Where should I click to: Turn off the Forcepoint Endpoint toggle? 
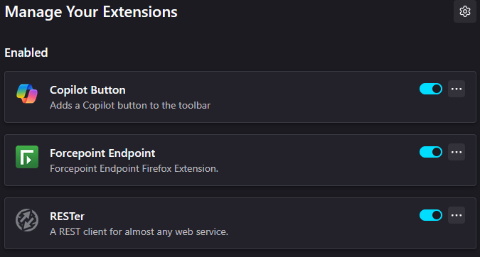[431, 152]
